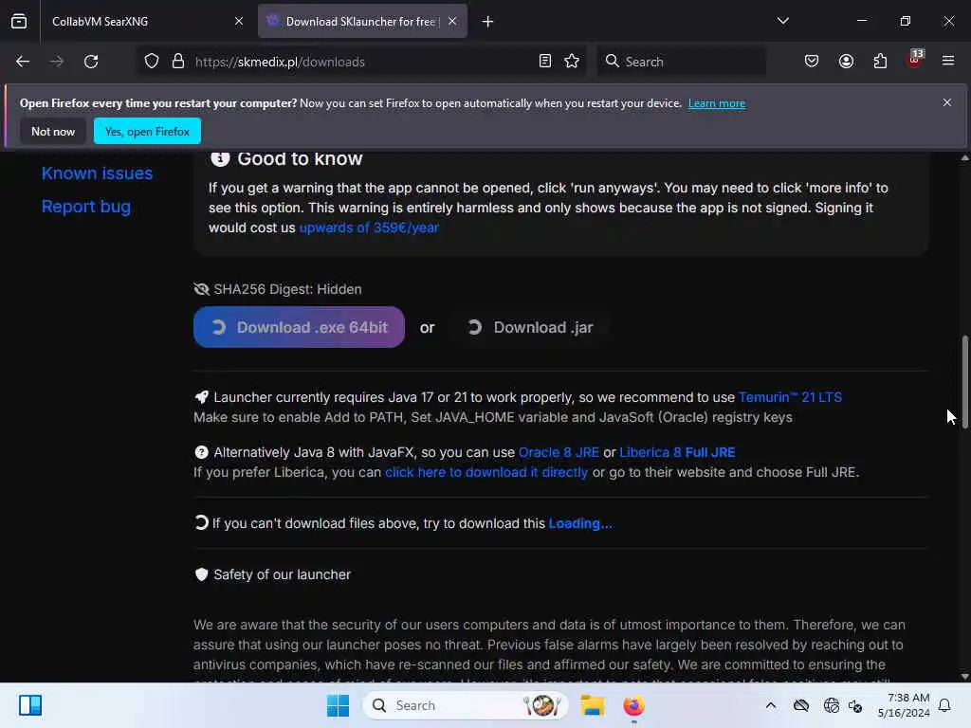The height and width of the screenshot is (728, 971).
Task: Open the Report bug sidebar link
Action: point(86,207)
